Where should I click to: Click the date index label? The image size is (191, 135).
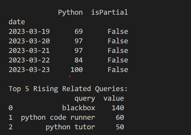click(17, 22)
